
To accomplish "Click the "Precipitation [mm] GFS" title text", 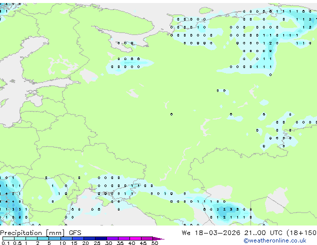I will pos(40,233).
